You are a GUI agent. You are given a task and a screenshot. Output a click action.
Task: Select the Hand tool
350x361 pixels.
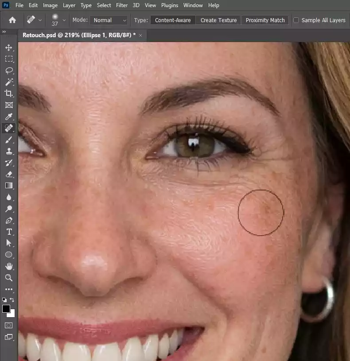pos(9,266)
